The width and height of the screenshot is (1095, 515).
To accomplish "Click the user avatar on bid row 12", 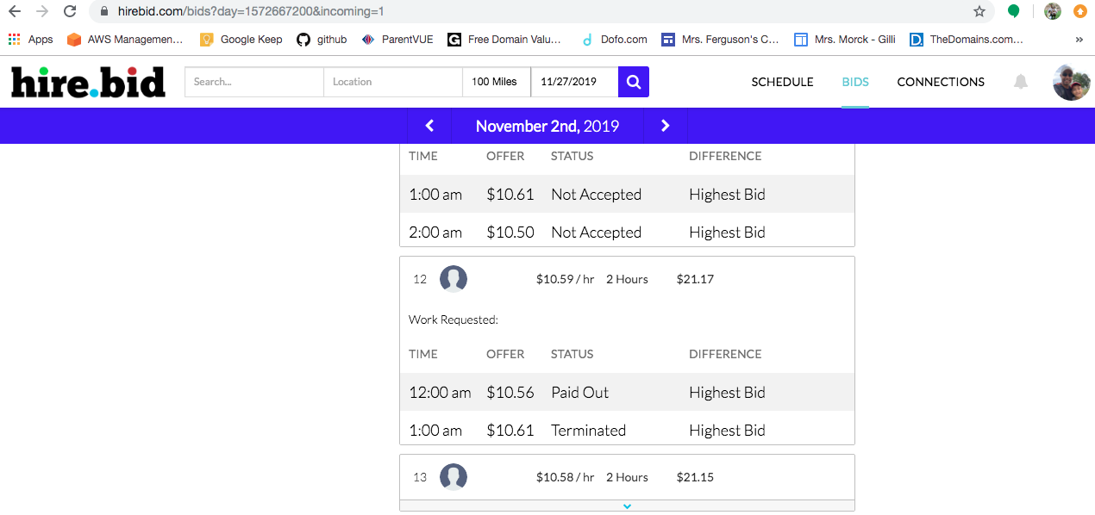I will [454, 278].
